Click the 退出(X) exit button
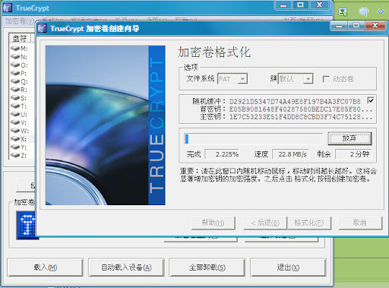This screenshot has width=389, height=288. click(x=288, y=267)
